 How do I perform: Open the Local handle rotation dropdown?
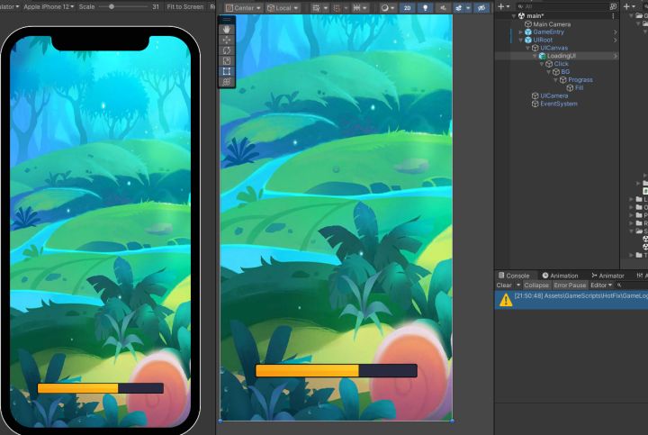click(x=283, y=8)
